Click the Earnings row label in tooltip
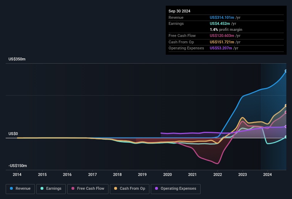292x199 pixels. coord(176,23)
